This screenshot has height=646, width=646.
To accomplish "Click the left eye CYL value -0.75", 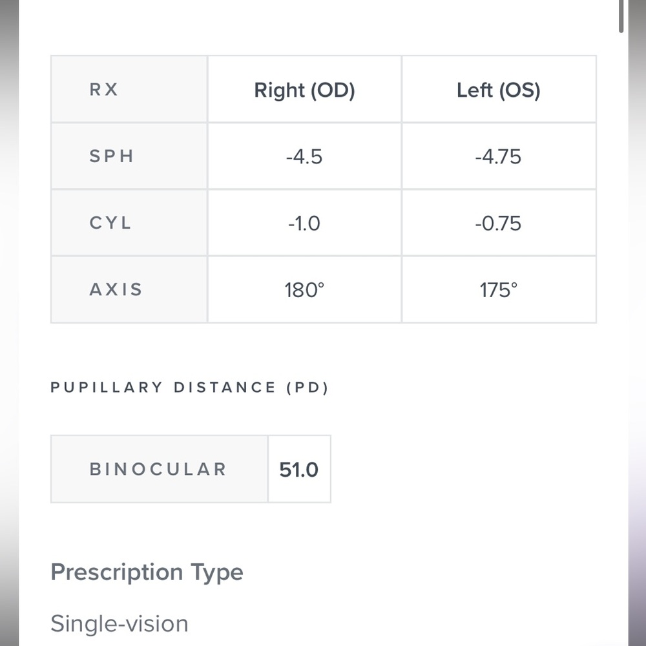I will (499, 224).
